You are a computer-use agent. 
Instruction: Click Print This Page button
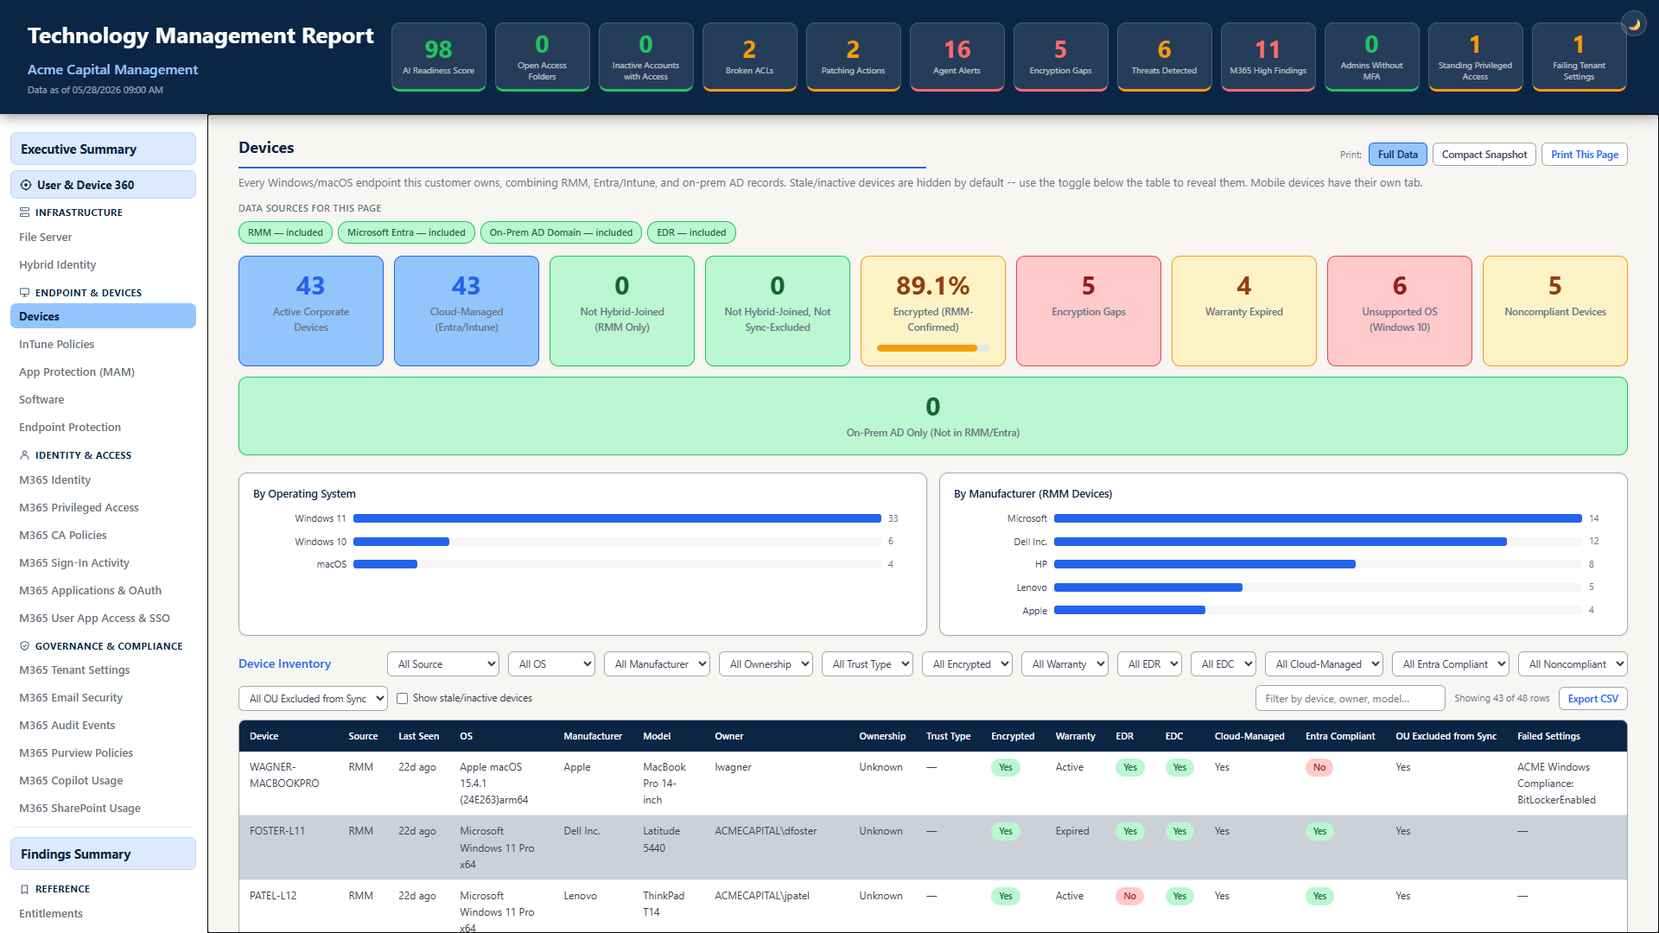(x=1584, y=155)
